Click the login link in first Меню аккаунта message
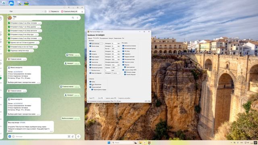Screen dimensions: 258x145 pyautogui.click(x=18, y=72)
